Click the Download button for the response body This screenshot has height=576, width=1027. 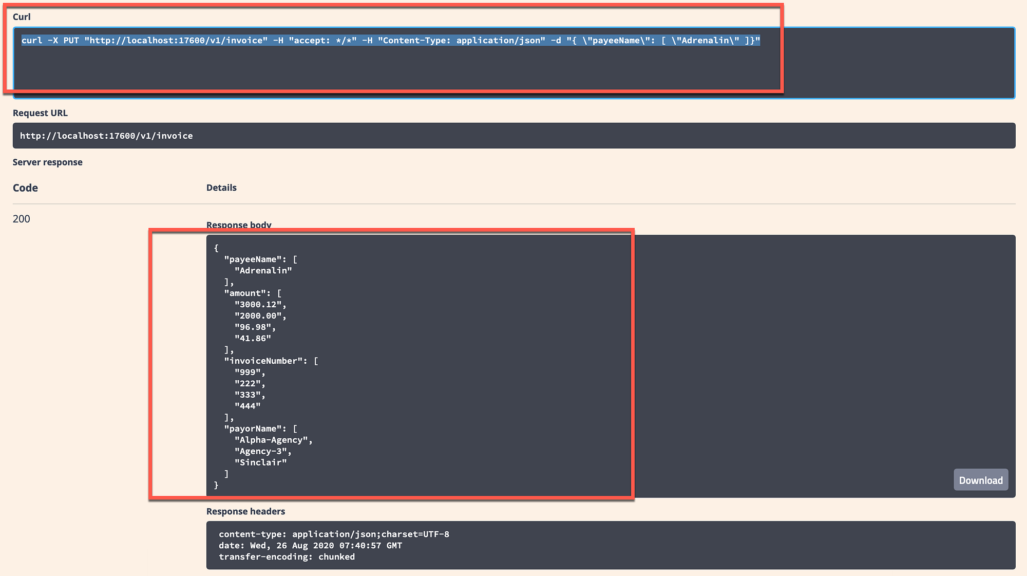click(x=980, y=479)
